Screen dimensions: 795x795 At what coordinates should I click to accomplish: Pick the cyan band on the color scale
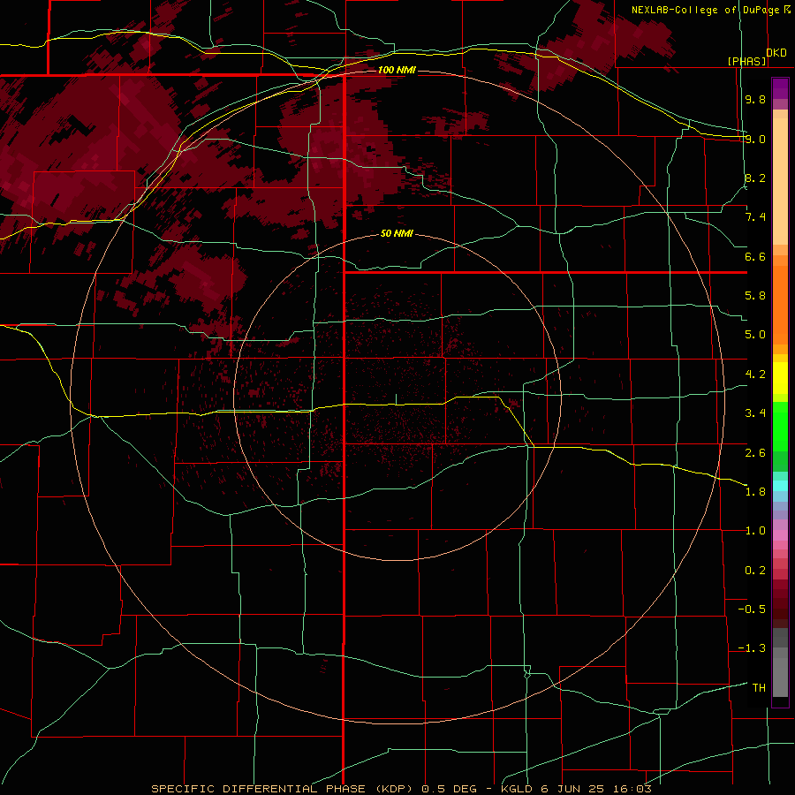tap(780, 486)
